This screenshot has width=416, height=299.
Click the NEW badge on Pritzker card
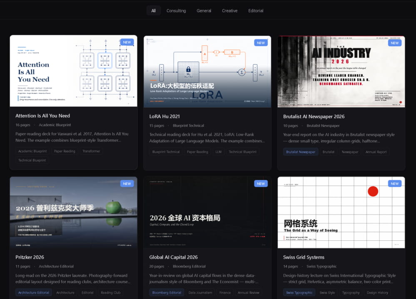pos(127,183)
